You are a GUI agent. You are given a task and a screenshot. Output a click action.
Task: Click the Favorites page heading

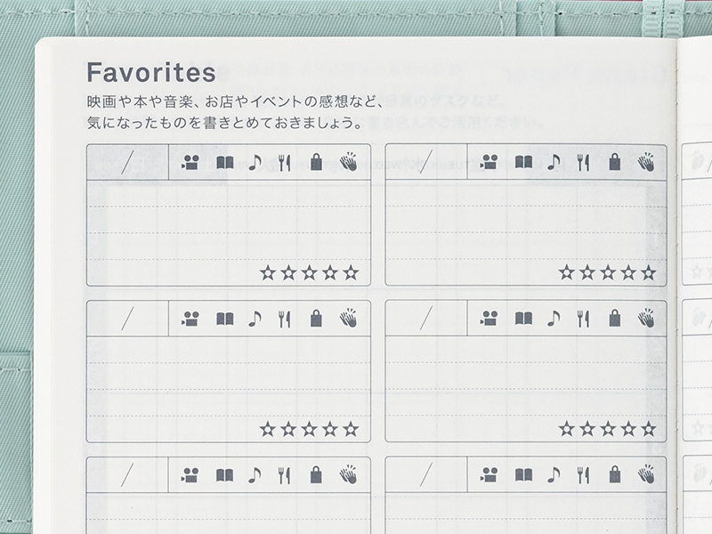coord(151,72)
